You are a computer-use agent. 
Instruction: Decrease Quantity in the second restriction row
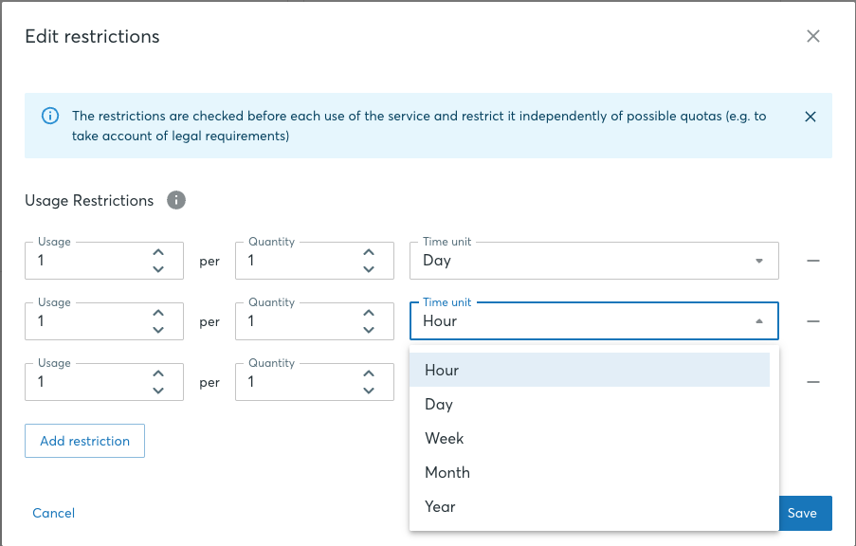(x=369, y=330)
